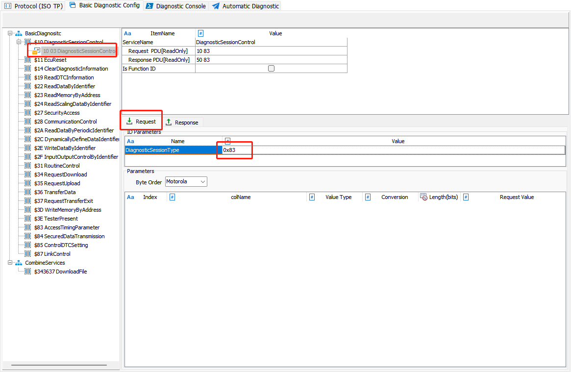Click the # icon beside the Value header

pyautogui.click(x=200, y=33)
